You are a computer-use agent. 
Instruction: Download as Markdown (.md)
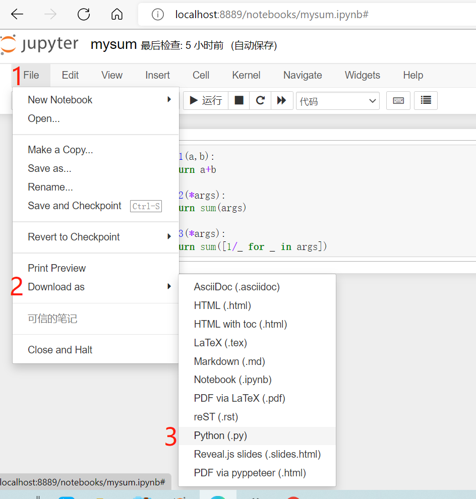click(x=257, y=361)
